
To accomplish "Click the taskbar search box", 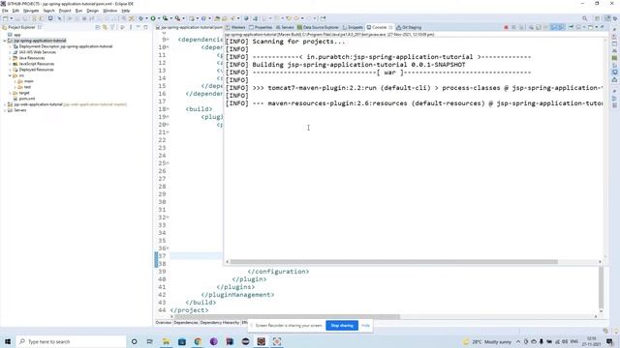I will pos(71,341).
